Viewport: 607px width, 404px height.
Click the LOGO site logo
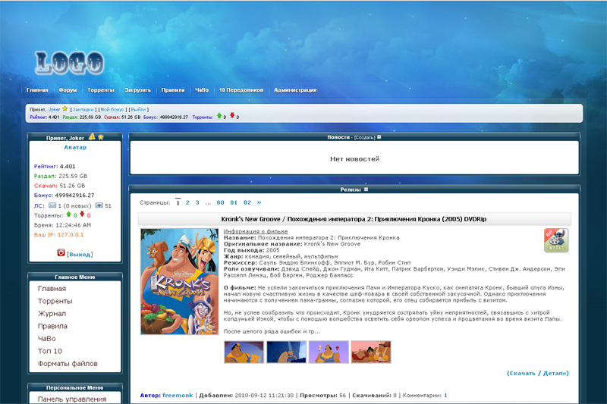tap(70, 62)
